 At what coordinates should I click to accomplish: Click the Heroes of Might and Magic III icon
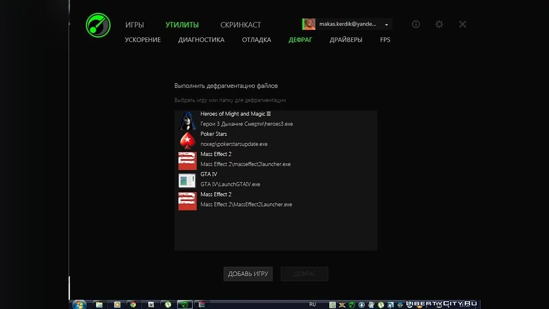click(x=187, y=120)
